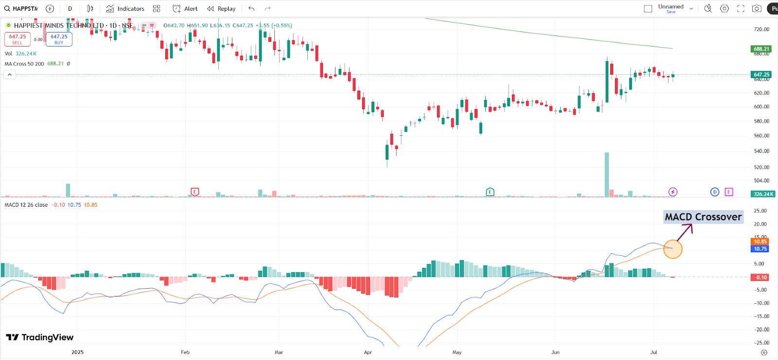This screenshot has width=778, height=360.
Task: Create a new Alert
Action: (185, 9)
